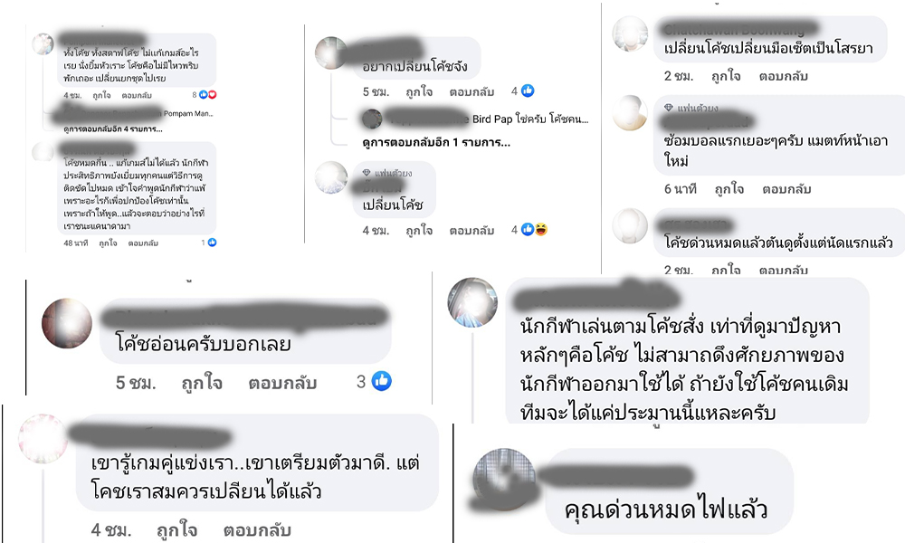
Task: Open the avatar of the นักกีฬาเล่นตามโค้ชสั่ง commenter
Action: point(472,302)
